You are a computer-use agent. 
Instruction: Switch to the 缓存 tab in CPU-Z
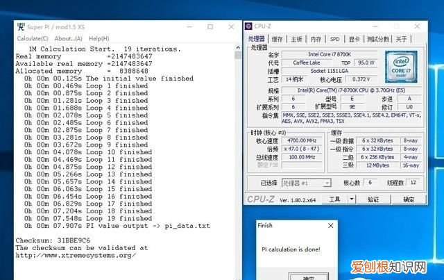[277, 39]
